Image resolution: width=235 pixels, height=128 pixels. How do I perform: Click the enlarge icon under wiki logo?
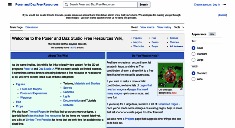[x=181, y=89]
